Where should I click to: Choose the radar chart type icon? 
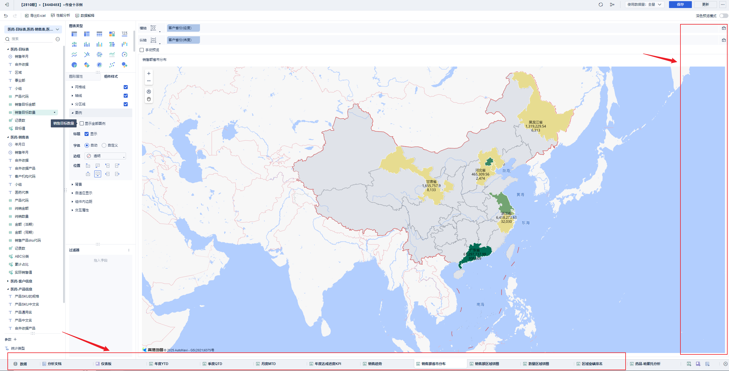pyautogui.click(x=99, y=55)
